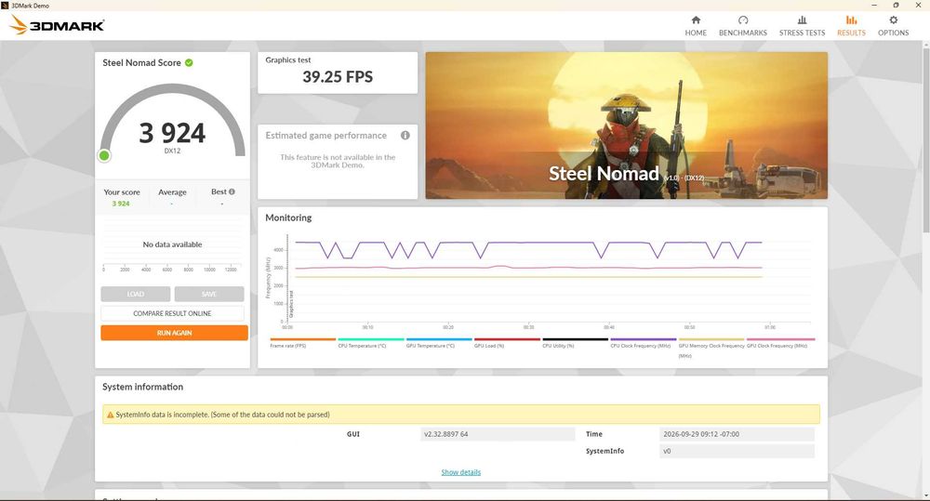Screen dimensions: 930x501
Task: Click the GUI version field
Action: pyautogui.click(x=498, y=434)
